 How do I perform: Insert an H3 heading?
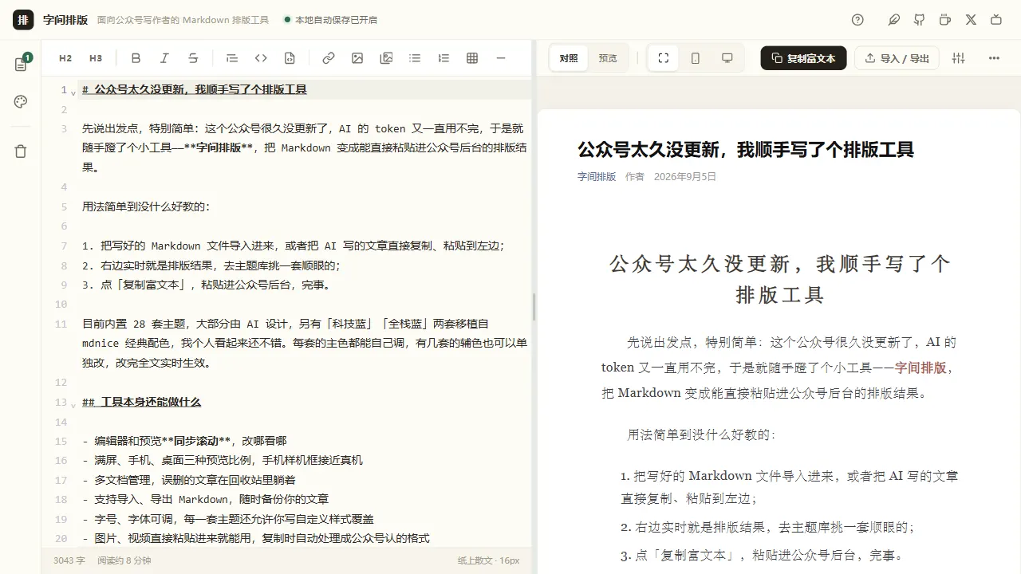(x=96, y=58)
